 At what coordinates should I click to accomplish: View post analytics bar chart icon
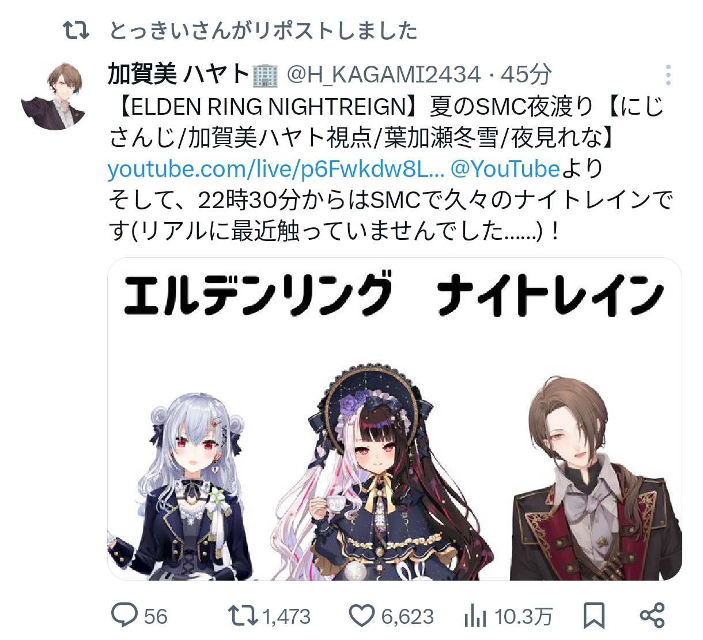click(475, 616)
